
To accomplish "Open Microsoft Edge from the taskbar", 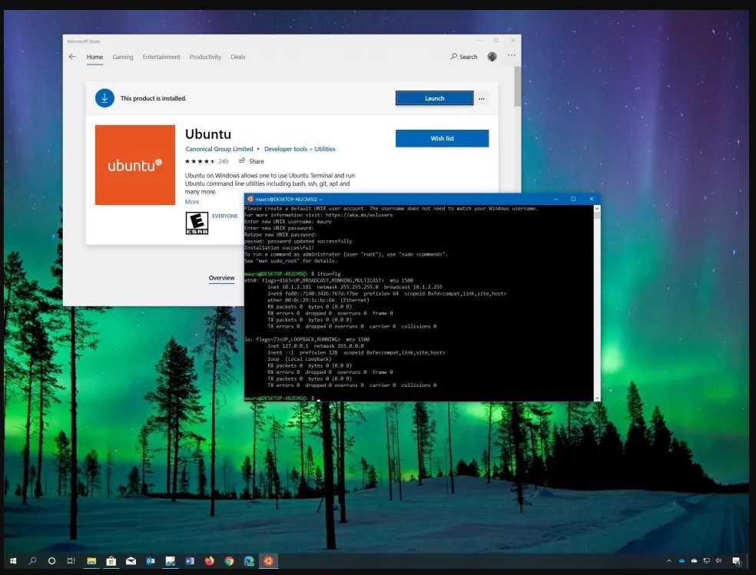I will click(x=249, y=561).
